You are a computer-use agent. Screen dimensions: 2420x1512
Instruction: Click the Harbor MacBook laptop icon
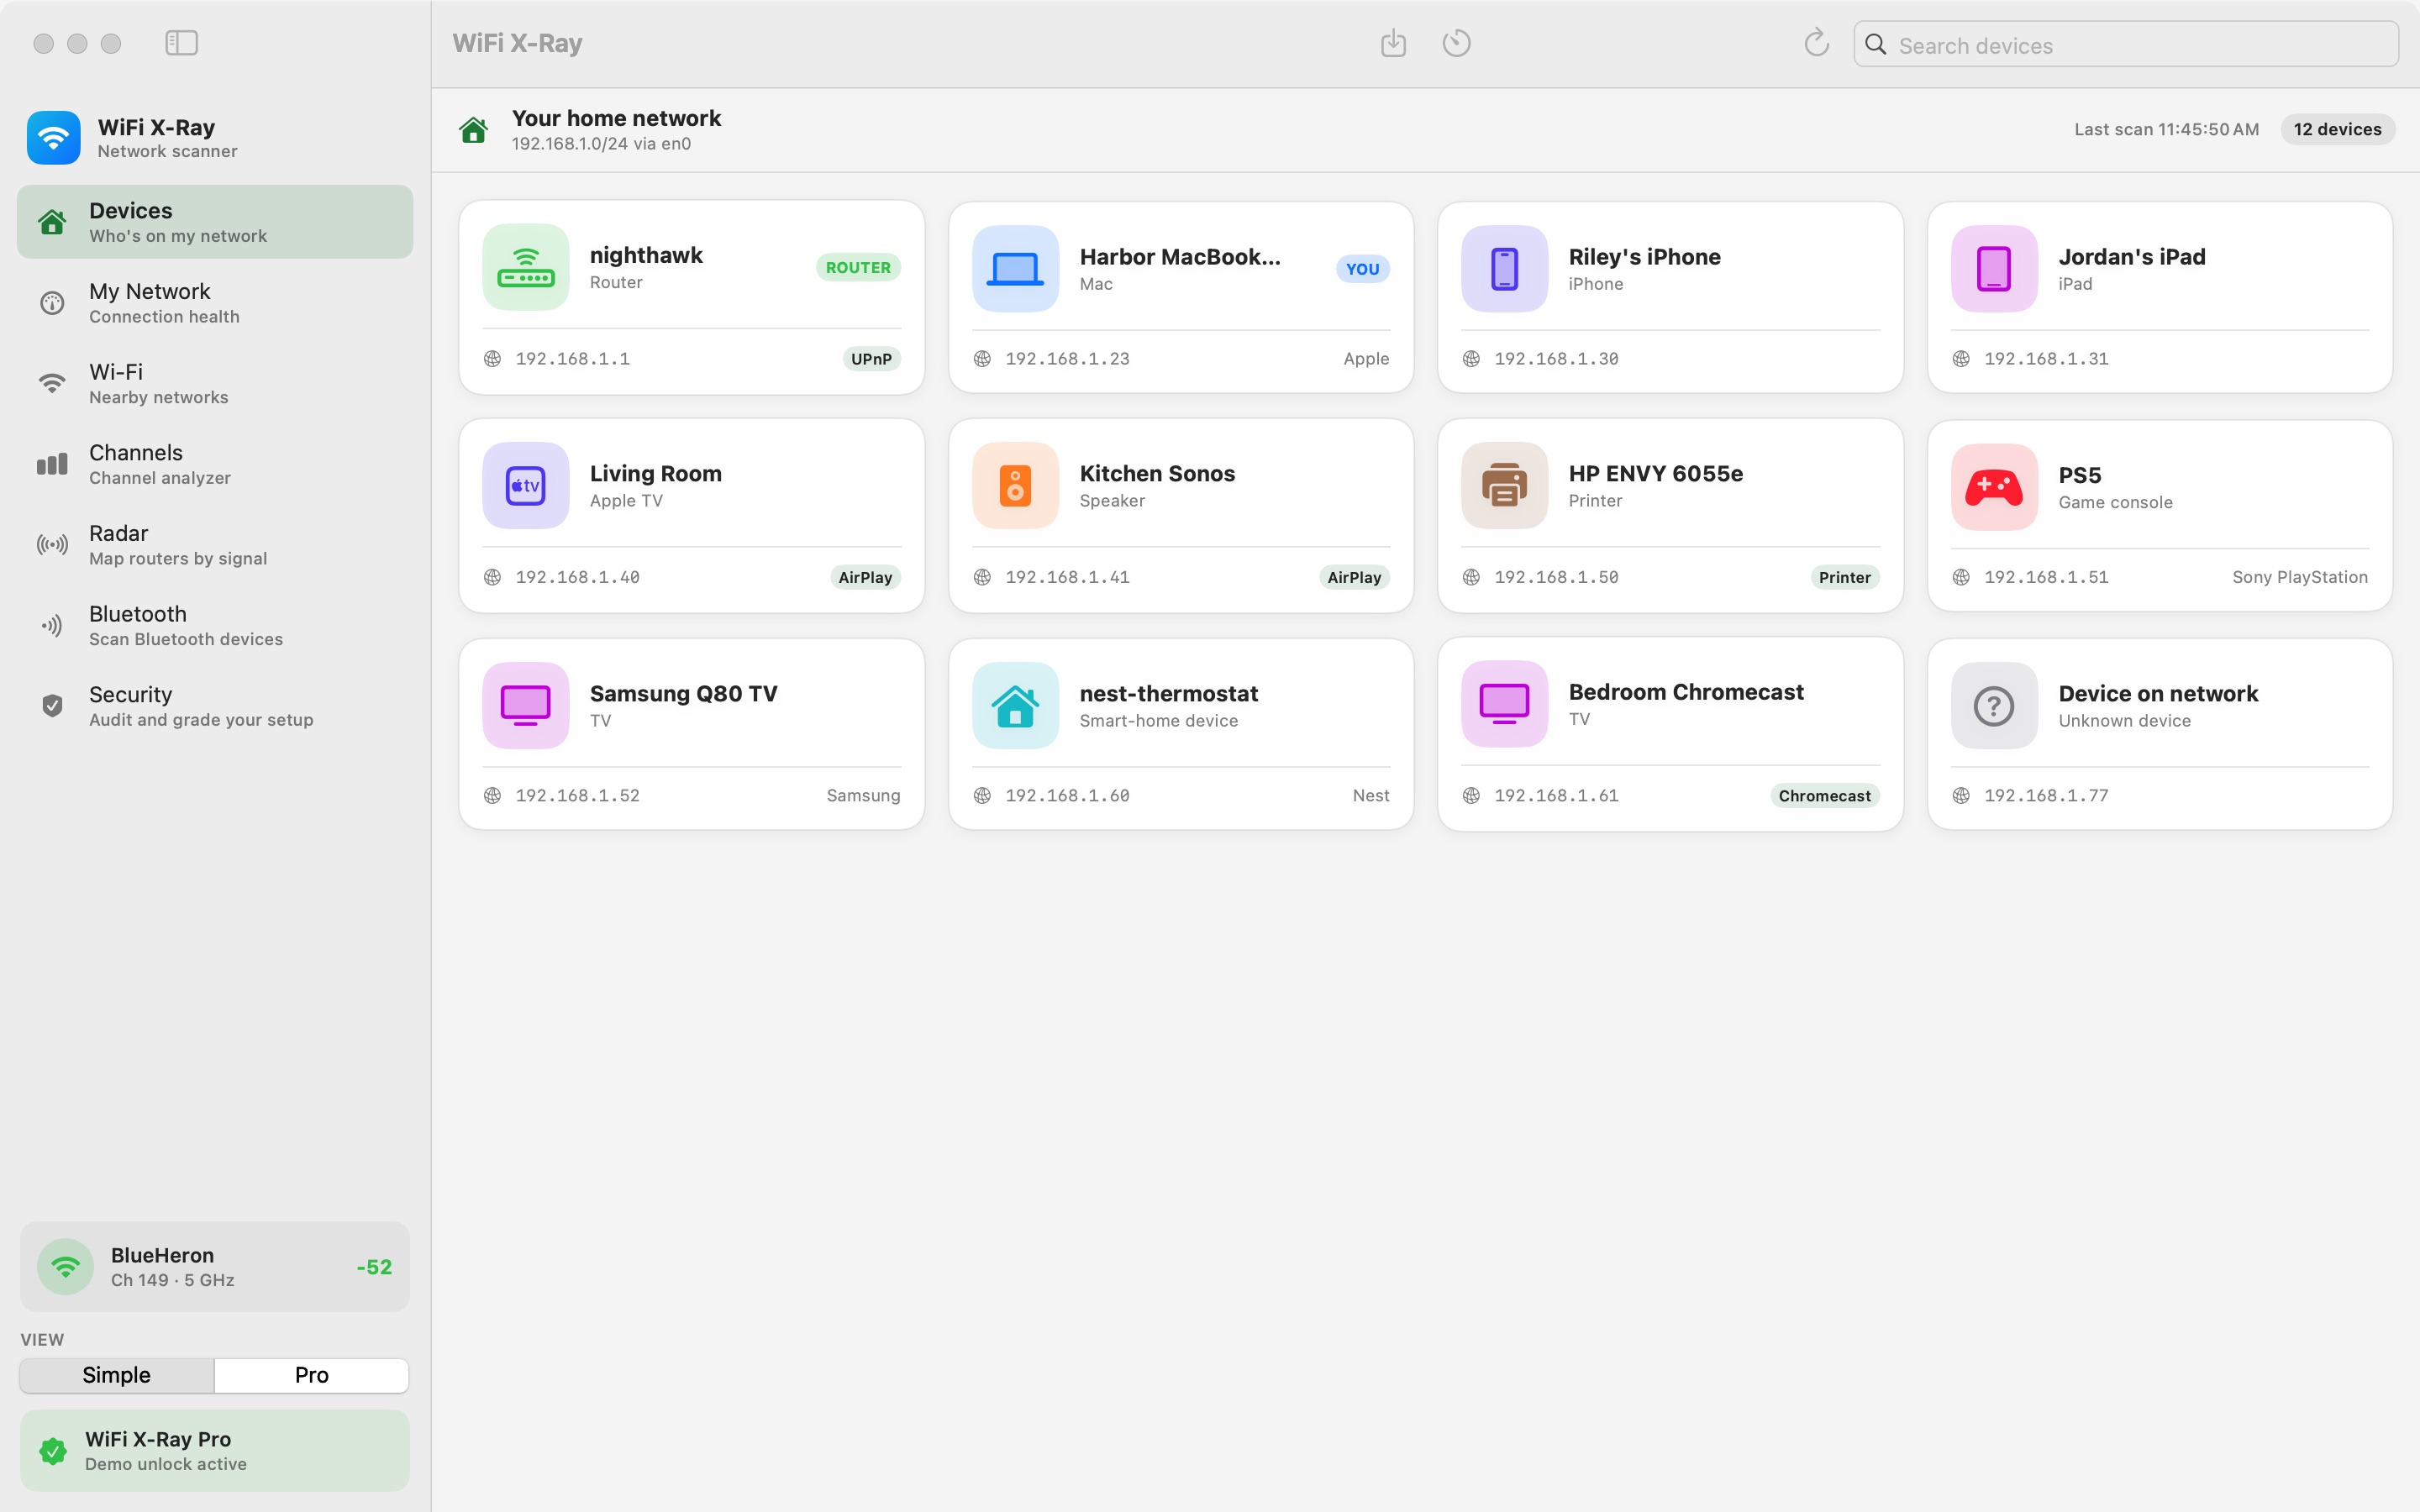coord(1015,269)
